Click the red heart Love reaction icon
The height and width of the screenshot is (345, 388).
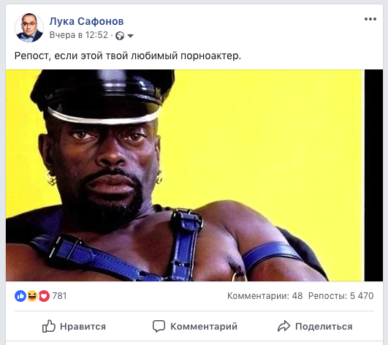44,296
